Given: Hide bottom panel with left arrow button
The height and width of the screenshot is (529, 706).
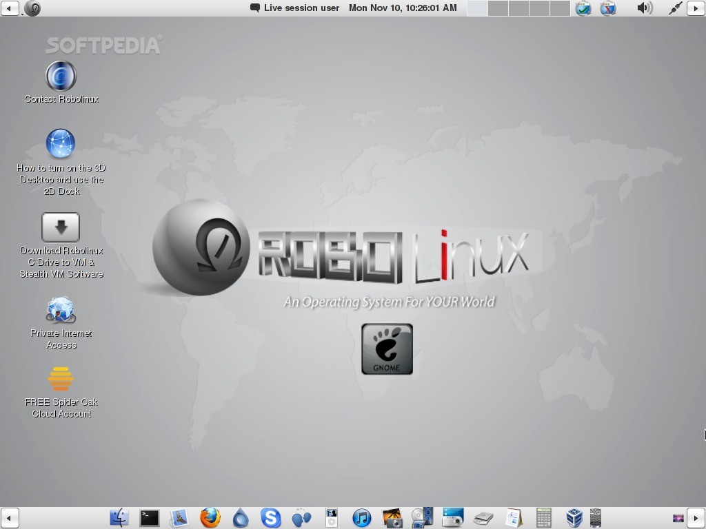Looking at the screenshot, I should coord(10,518).
